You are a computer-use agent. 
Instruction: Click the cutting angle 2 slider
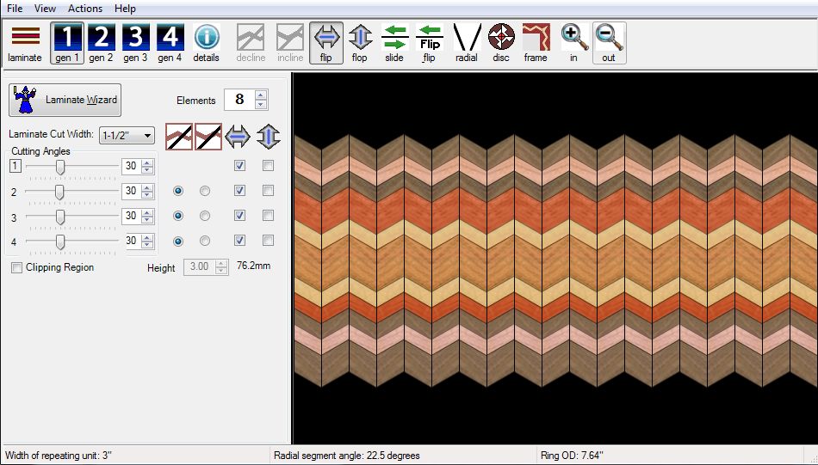[60, 191]
